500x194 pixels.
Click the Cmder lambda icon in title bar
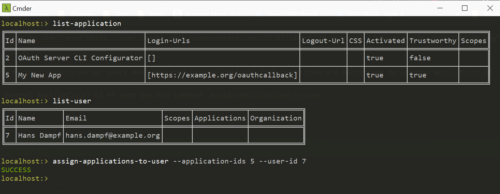point(6,8)
